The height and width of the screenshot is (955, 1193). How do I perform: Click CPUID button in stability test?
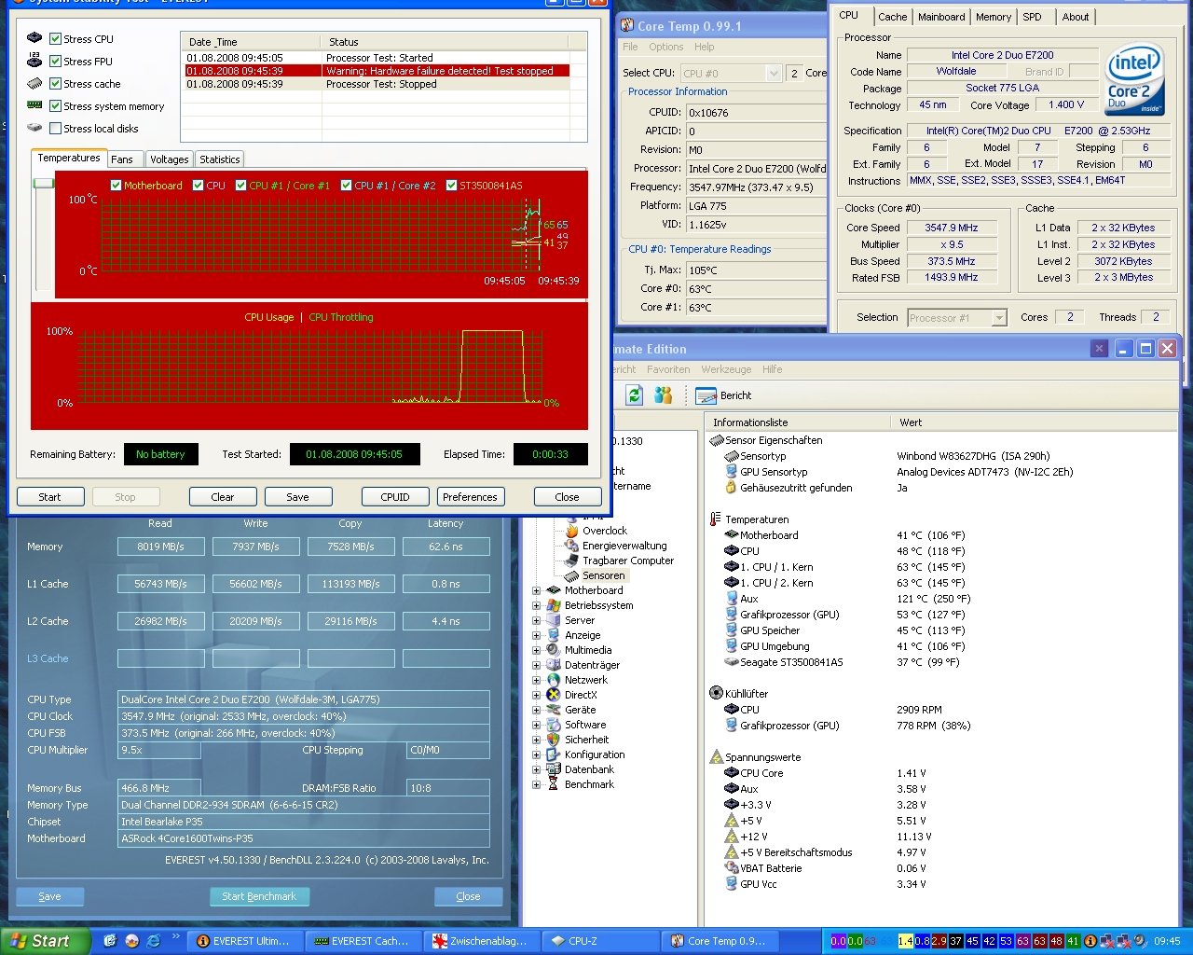[x=395, y=497]
